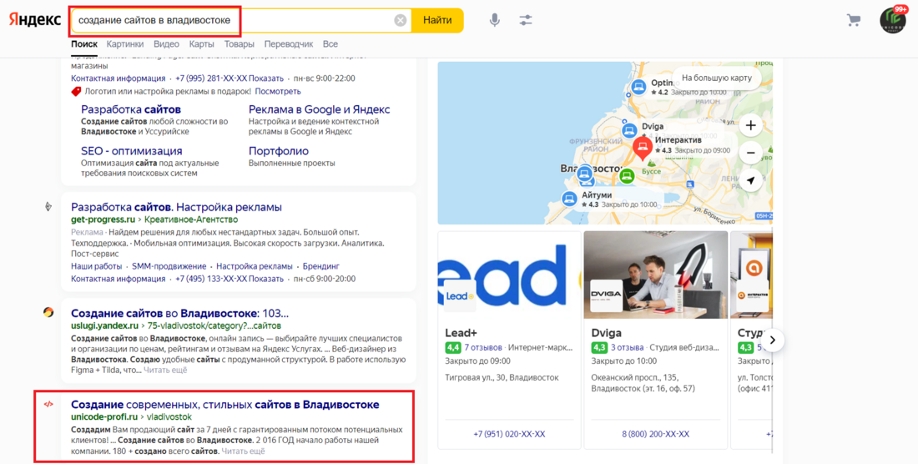The width and height of the screenshot is (918, 464).
Task: Click Контактная информация in get-progress ad
Action: tap(119, 279)
